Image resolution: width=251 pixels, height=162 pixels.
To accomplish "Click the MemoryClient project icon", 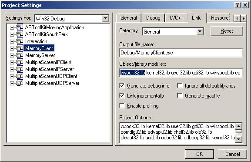I will [x=20, y=48].
